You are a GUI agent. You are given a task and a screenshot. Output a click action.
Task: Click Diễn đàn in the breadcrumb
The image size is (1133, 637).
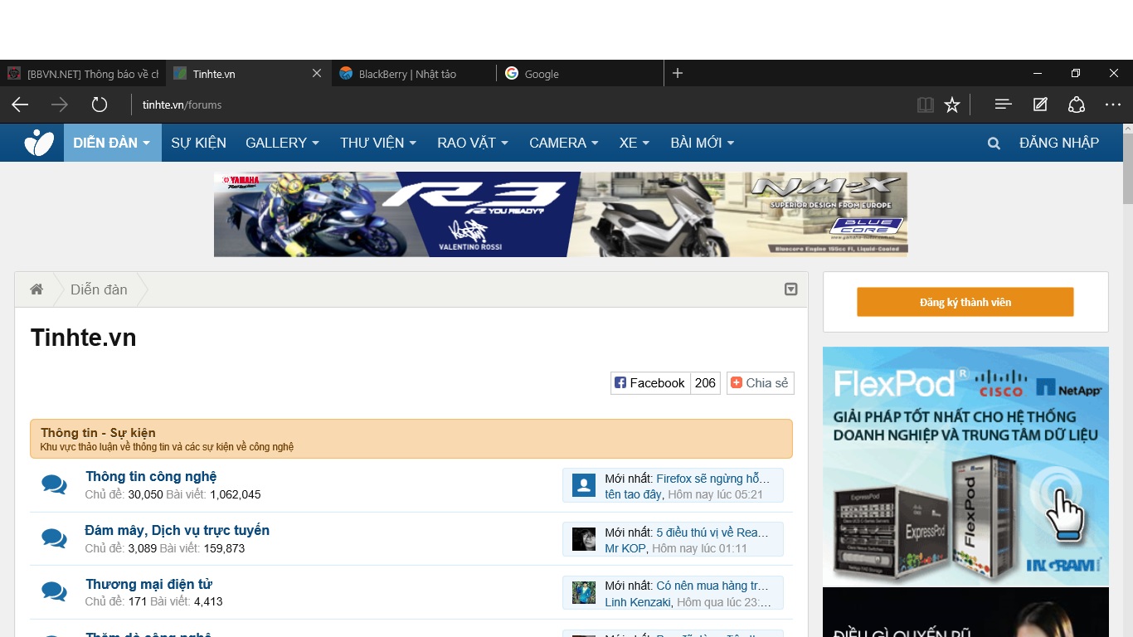(99, 289)
